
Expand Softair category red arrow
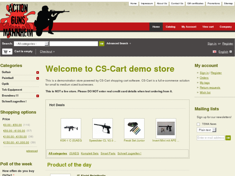(37, 72)
